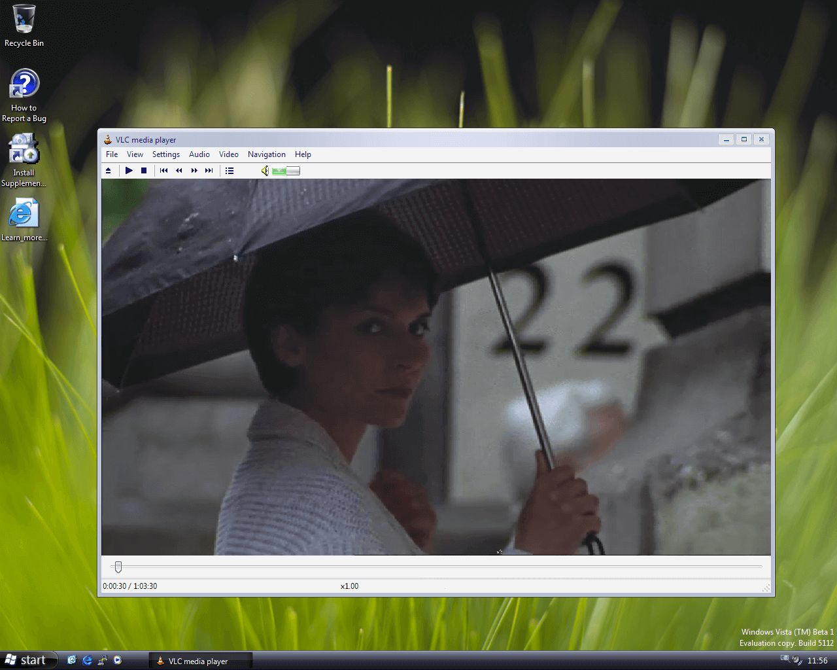
Task: Click the playback position slider handle
Action: pyautogui.click(x=118, y=567)
